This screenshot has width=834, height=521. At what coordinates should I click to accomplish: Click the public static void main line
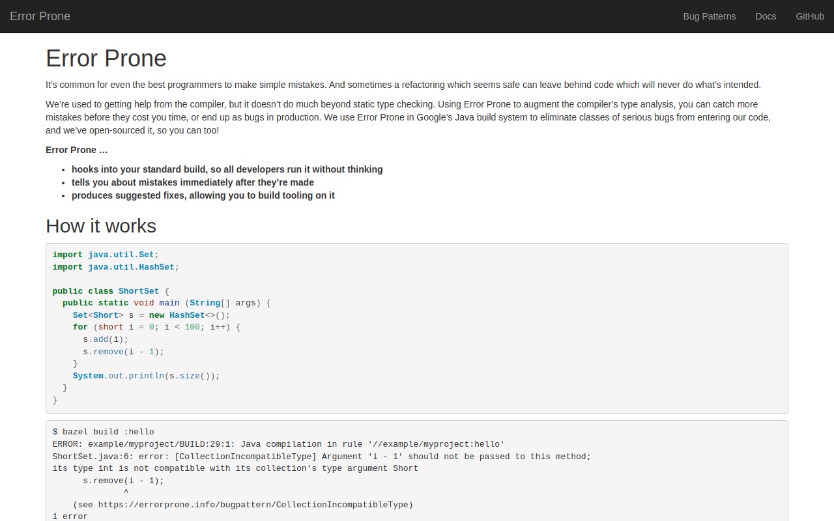166,303
